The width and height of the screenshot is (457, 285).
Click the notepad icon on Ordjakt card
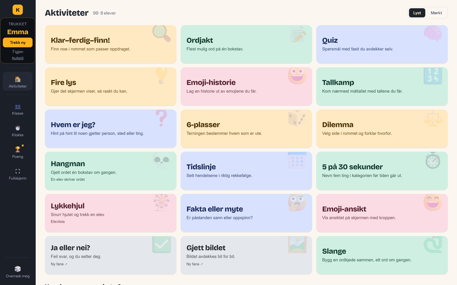coord(297,34)
